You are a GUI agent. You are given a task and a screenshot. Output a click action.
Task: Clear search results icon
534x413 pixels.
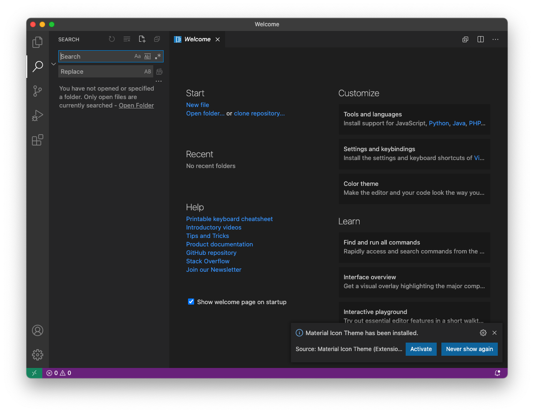pos(127,39)
